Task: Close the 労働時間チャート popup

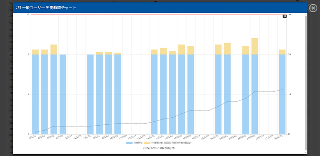Action: click(312, 8)
